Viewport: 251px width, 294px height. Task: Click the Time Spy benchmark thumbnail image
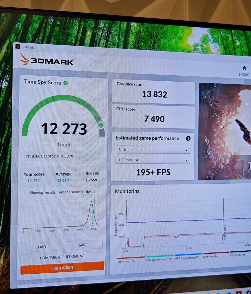click(x=225, y=131)
